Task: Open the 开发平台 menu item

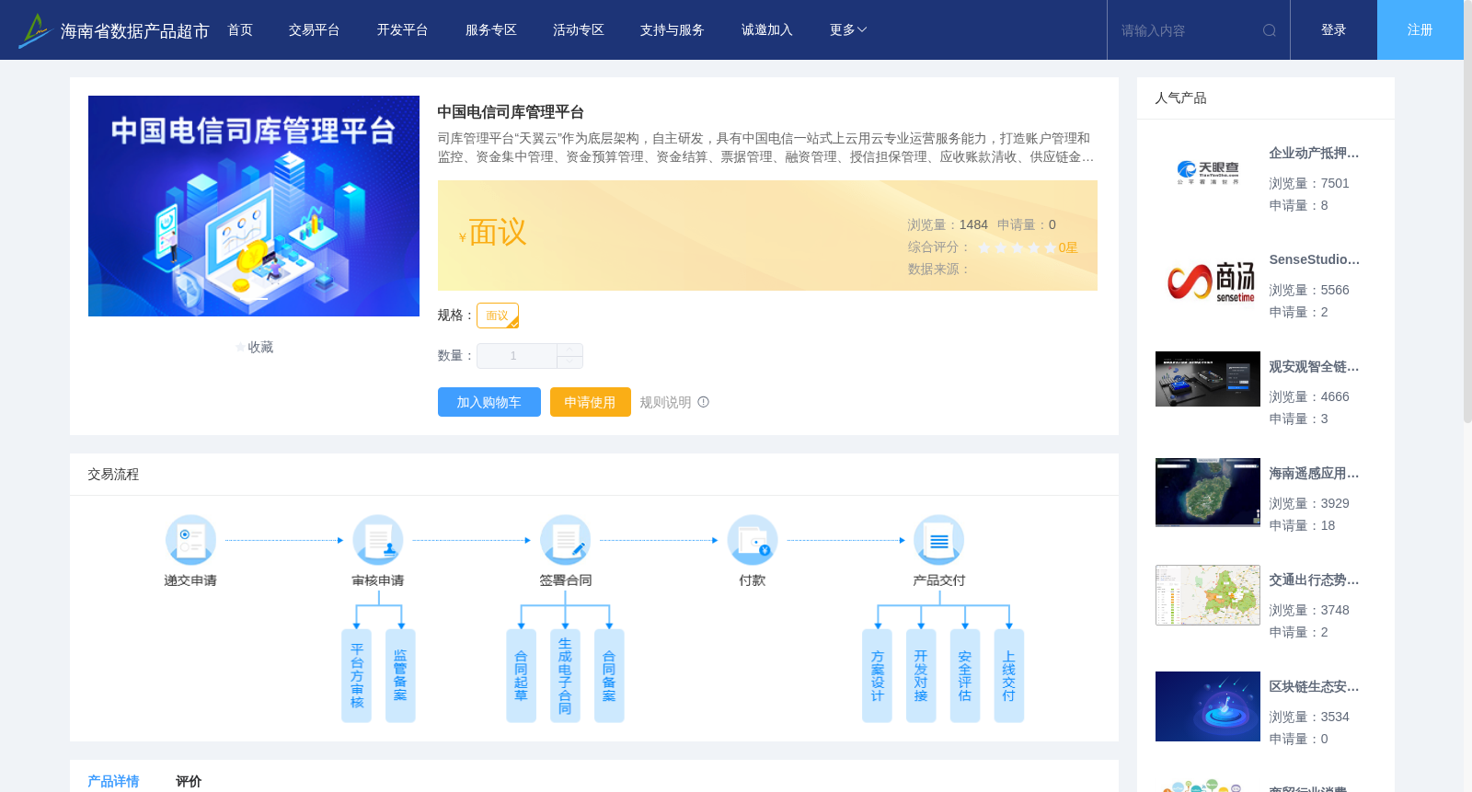Action: [x=403, y=30]
